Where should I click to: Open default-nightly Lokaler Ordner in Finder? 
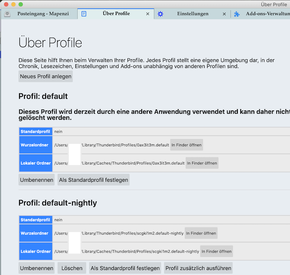click(x=217, y=251)
